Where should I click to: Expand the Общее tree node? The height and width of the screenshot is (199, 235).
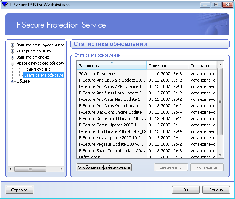(x=12, y=81)
